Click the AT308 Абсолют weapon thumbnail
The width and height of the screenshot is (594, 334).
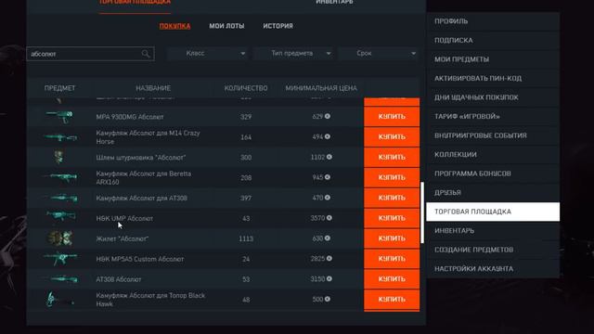62,279
